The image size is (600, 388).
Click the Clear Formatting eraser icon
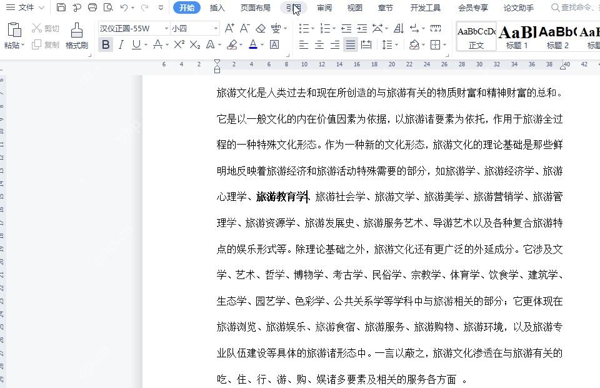click(261, 28)
